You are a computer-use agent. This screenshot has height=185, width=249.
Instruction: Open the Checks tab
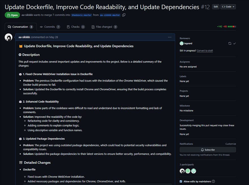click(x=76, y=27)
